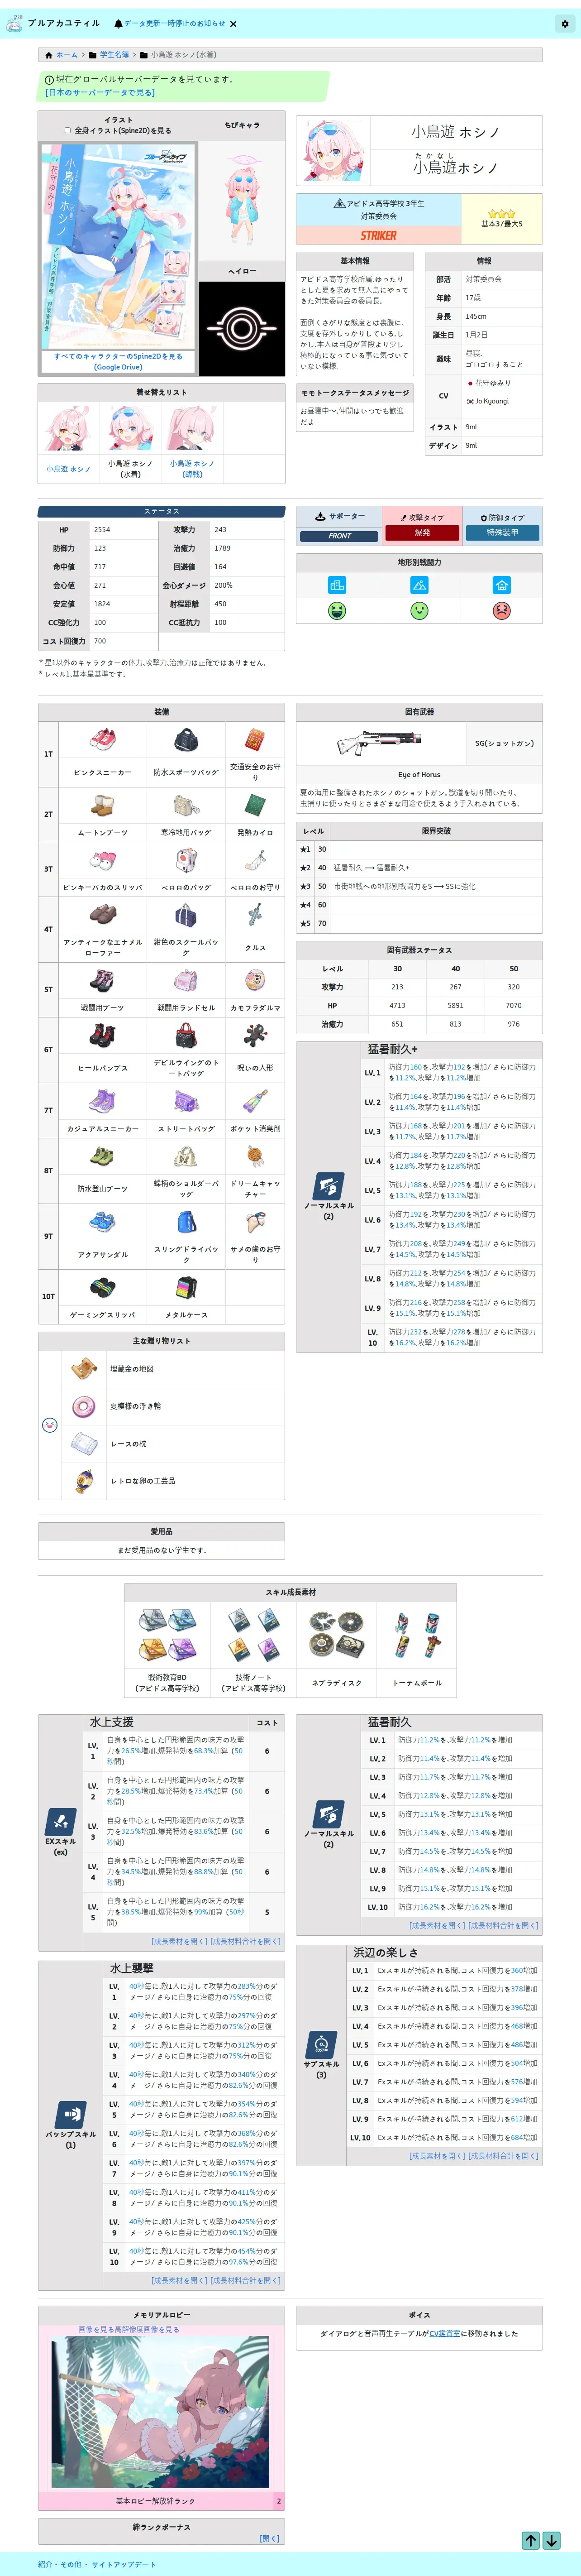View memorial lobby image link 画像を見る
The image size is (581, 2576).
97,2329
